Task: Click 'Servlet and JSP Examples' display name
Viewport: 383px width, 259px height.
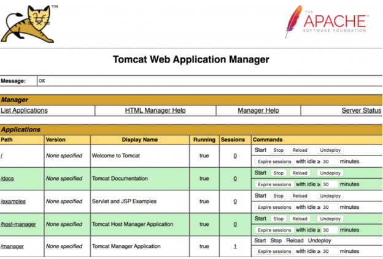Action: tap(124, 201)
